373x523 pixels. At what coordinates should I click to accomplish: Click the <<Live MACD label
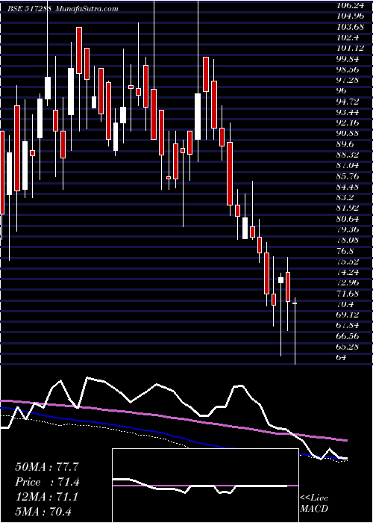click(314, 504)
